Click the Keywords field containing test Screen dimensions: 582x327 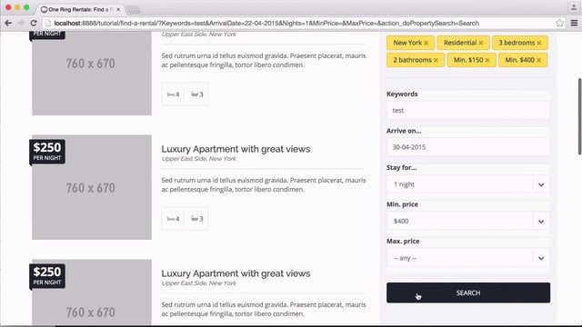pos(467,110)
